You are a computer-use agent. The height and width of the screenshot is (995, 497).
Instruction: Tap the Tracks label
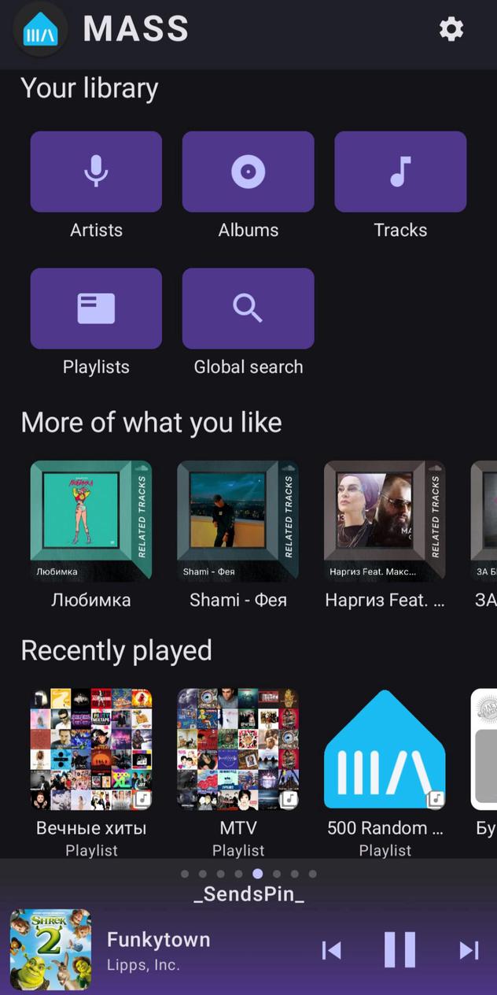(x=400, y=230)
